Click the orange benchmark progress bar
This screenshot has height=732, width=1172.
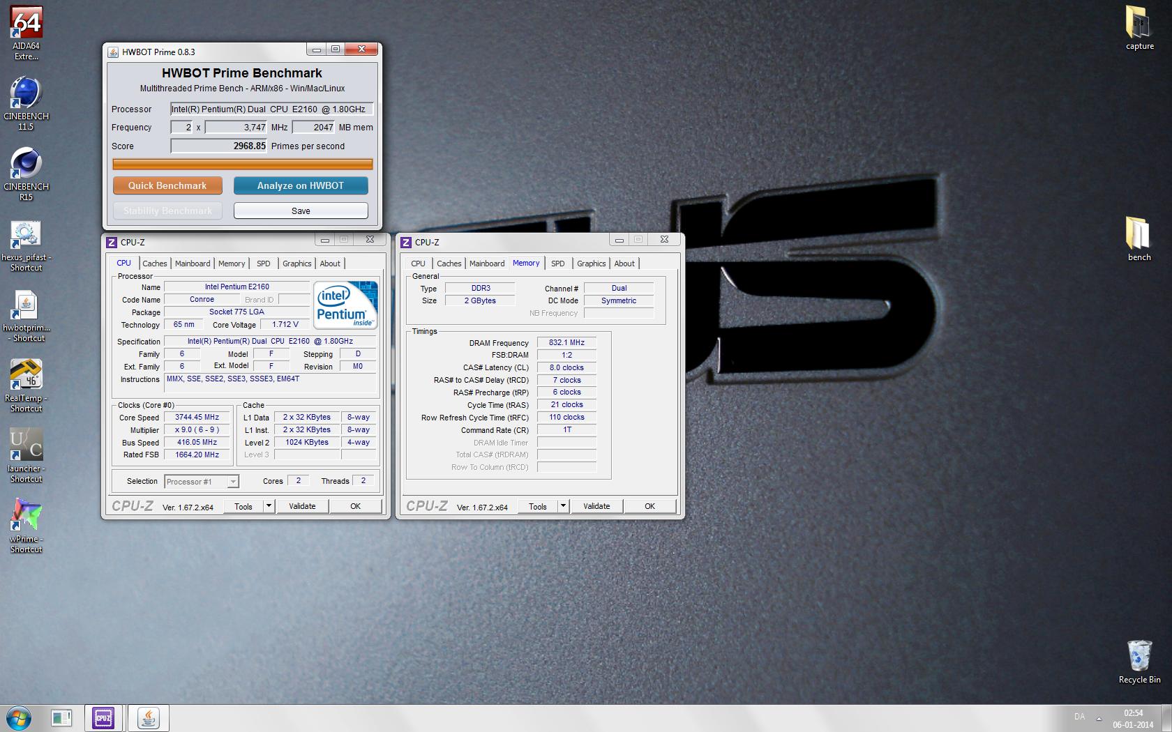coord(243,164)
